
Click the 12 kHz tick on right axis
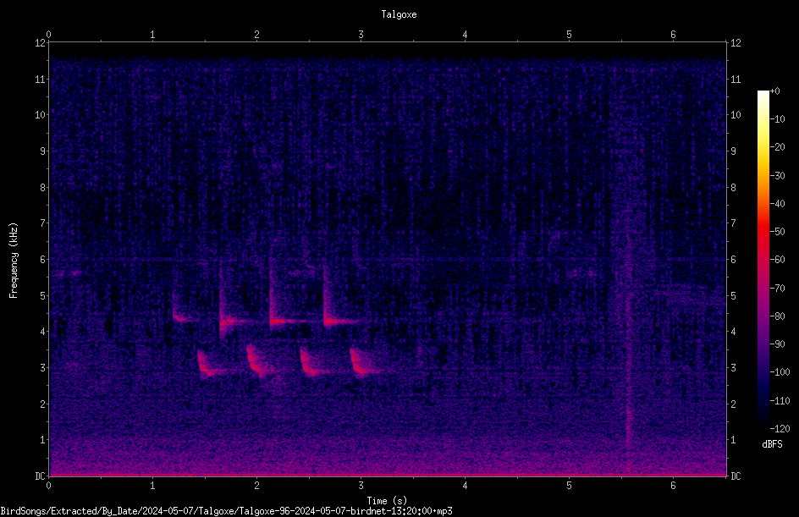pos(736,43)
